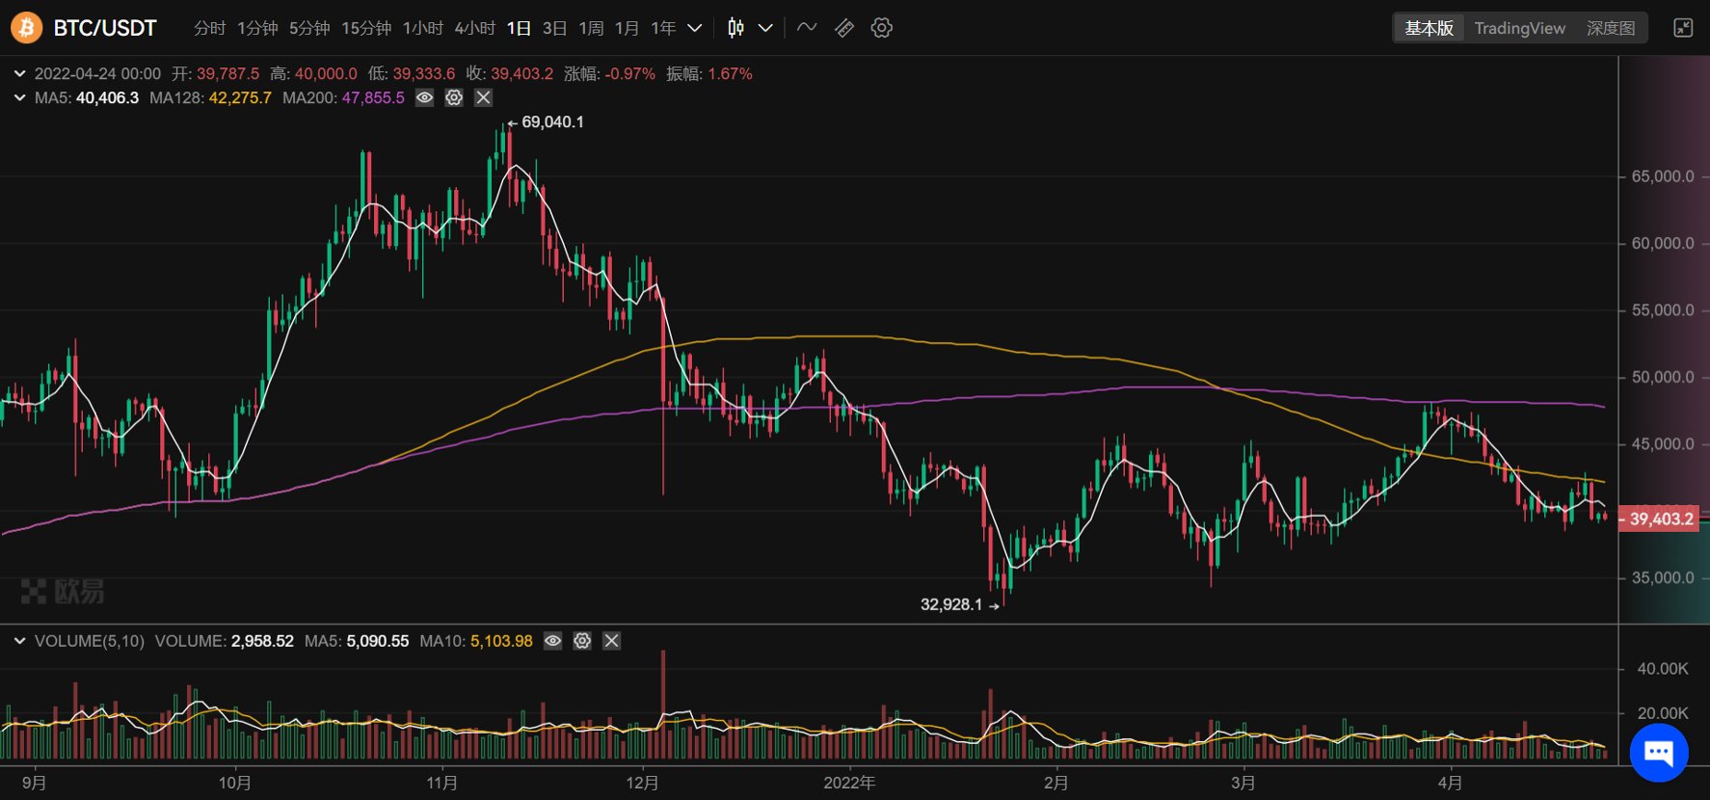Viewport: 1710px width, 800px height.
Task: Remove the MA indicator with X
Action: pyautogui.click(x=483, y=97)
